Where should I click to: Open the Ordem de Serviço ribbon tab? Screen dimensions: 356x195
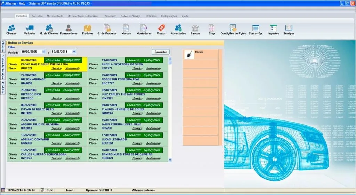[131, 16]
